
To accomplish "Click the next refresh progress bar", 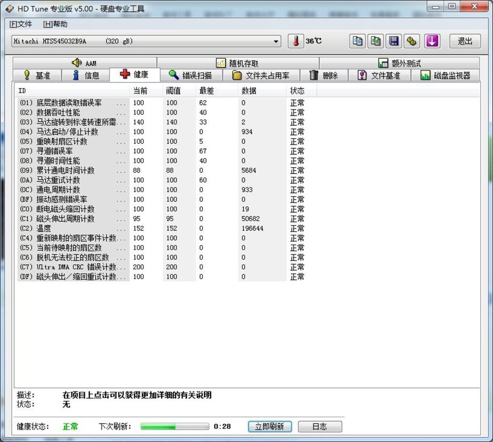I will 175,426.
